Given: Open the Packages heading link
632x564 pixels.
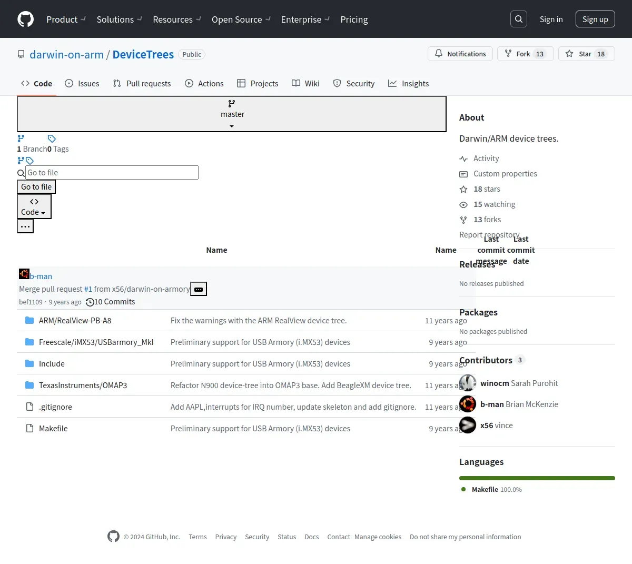Looking at the screenshot, I should point(478,312).
